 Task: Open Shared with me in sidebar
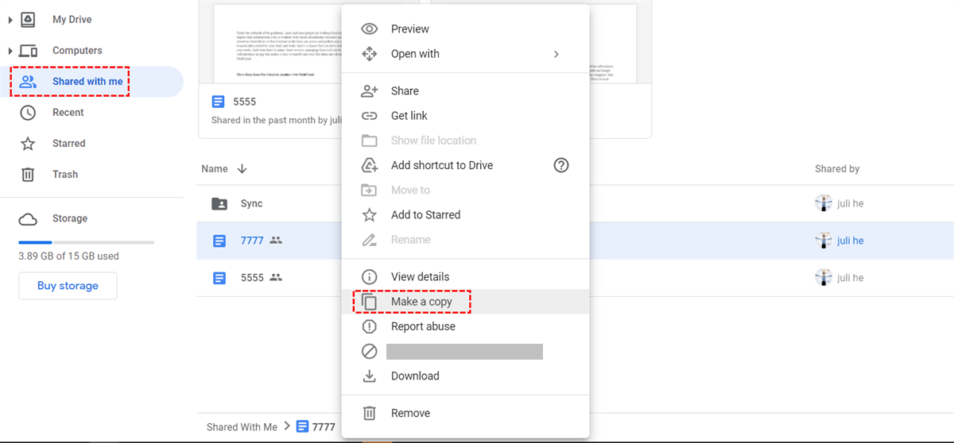coord(87,82)
